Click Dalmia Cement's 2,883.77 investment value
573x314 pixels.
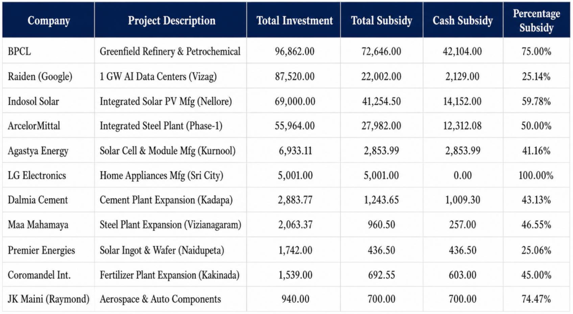(295, 200)
